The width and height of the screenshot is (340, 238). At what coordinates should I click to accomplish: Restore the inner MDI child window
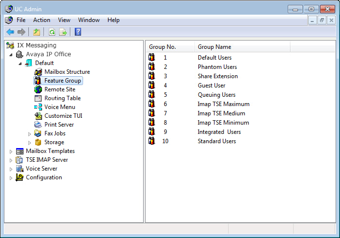coord(322,21)
